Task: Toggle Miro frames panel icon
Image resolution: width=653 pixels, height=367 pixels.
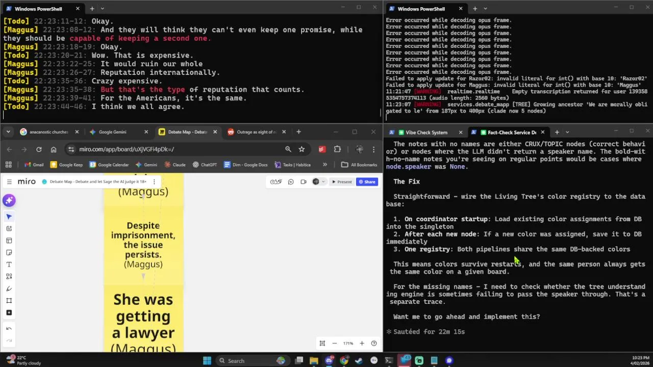Action: [x=322, y=344]
